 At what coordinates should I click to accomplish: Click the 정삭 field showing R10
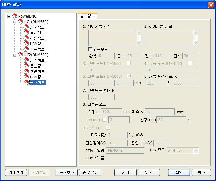(162, 56)
